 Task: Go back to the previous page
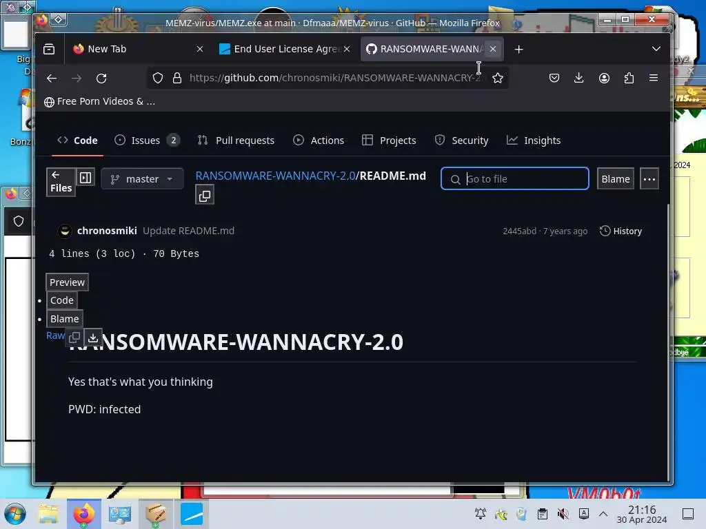coord(52,79)
